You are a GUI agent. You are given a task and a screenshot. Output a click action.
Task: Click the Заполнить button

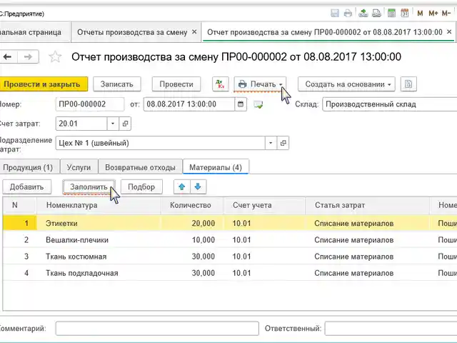click(x=89, y=187)
